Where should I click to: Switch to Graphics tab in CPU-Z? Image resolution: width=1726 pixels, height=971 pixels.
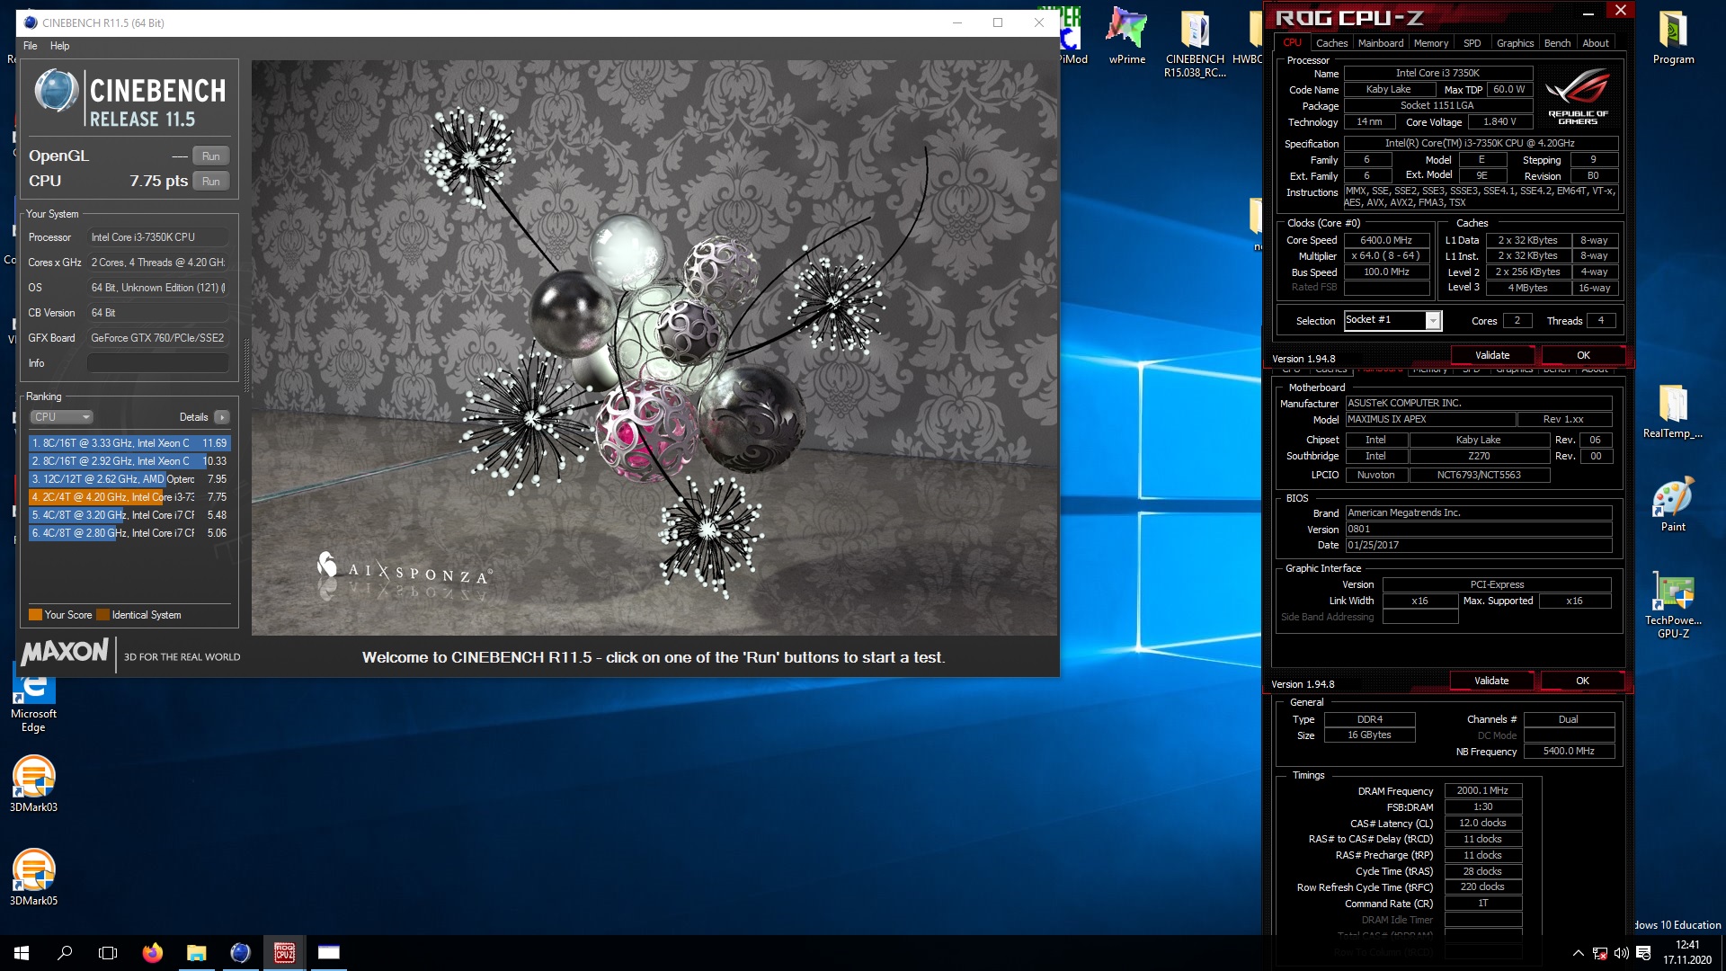point(1515,43)
